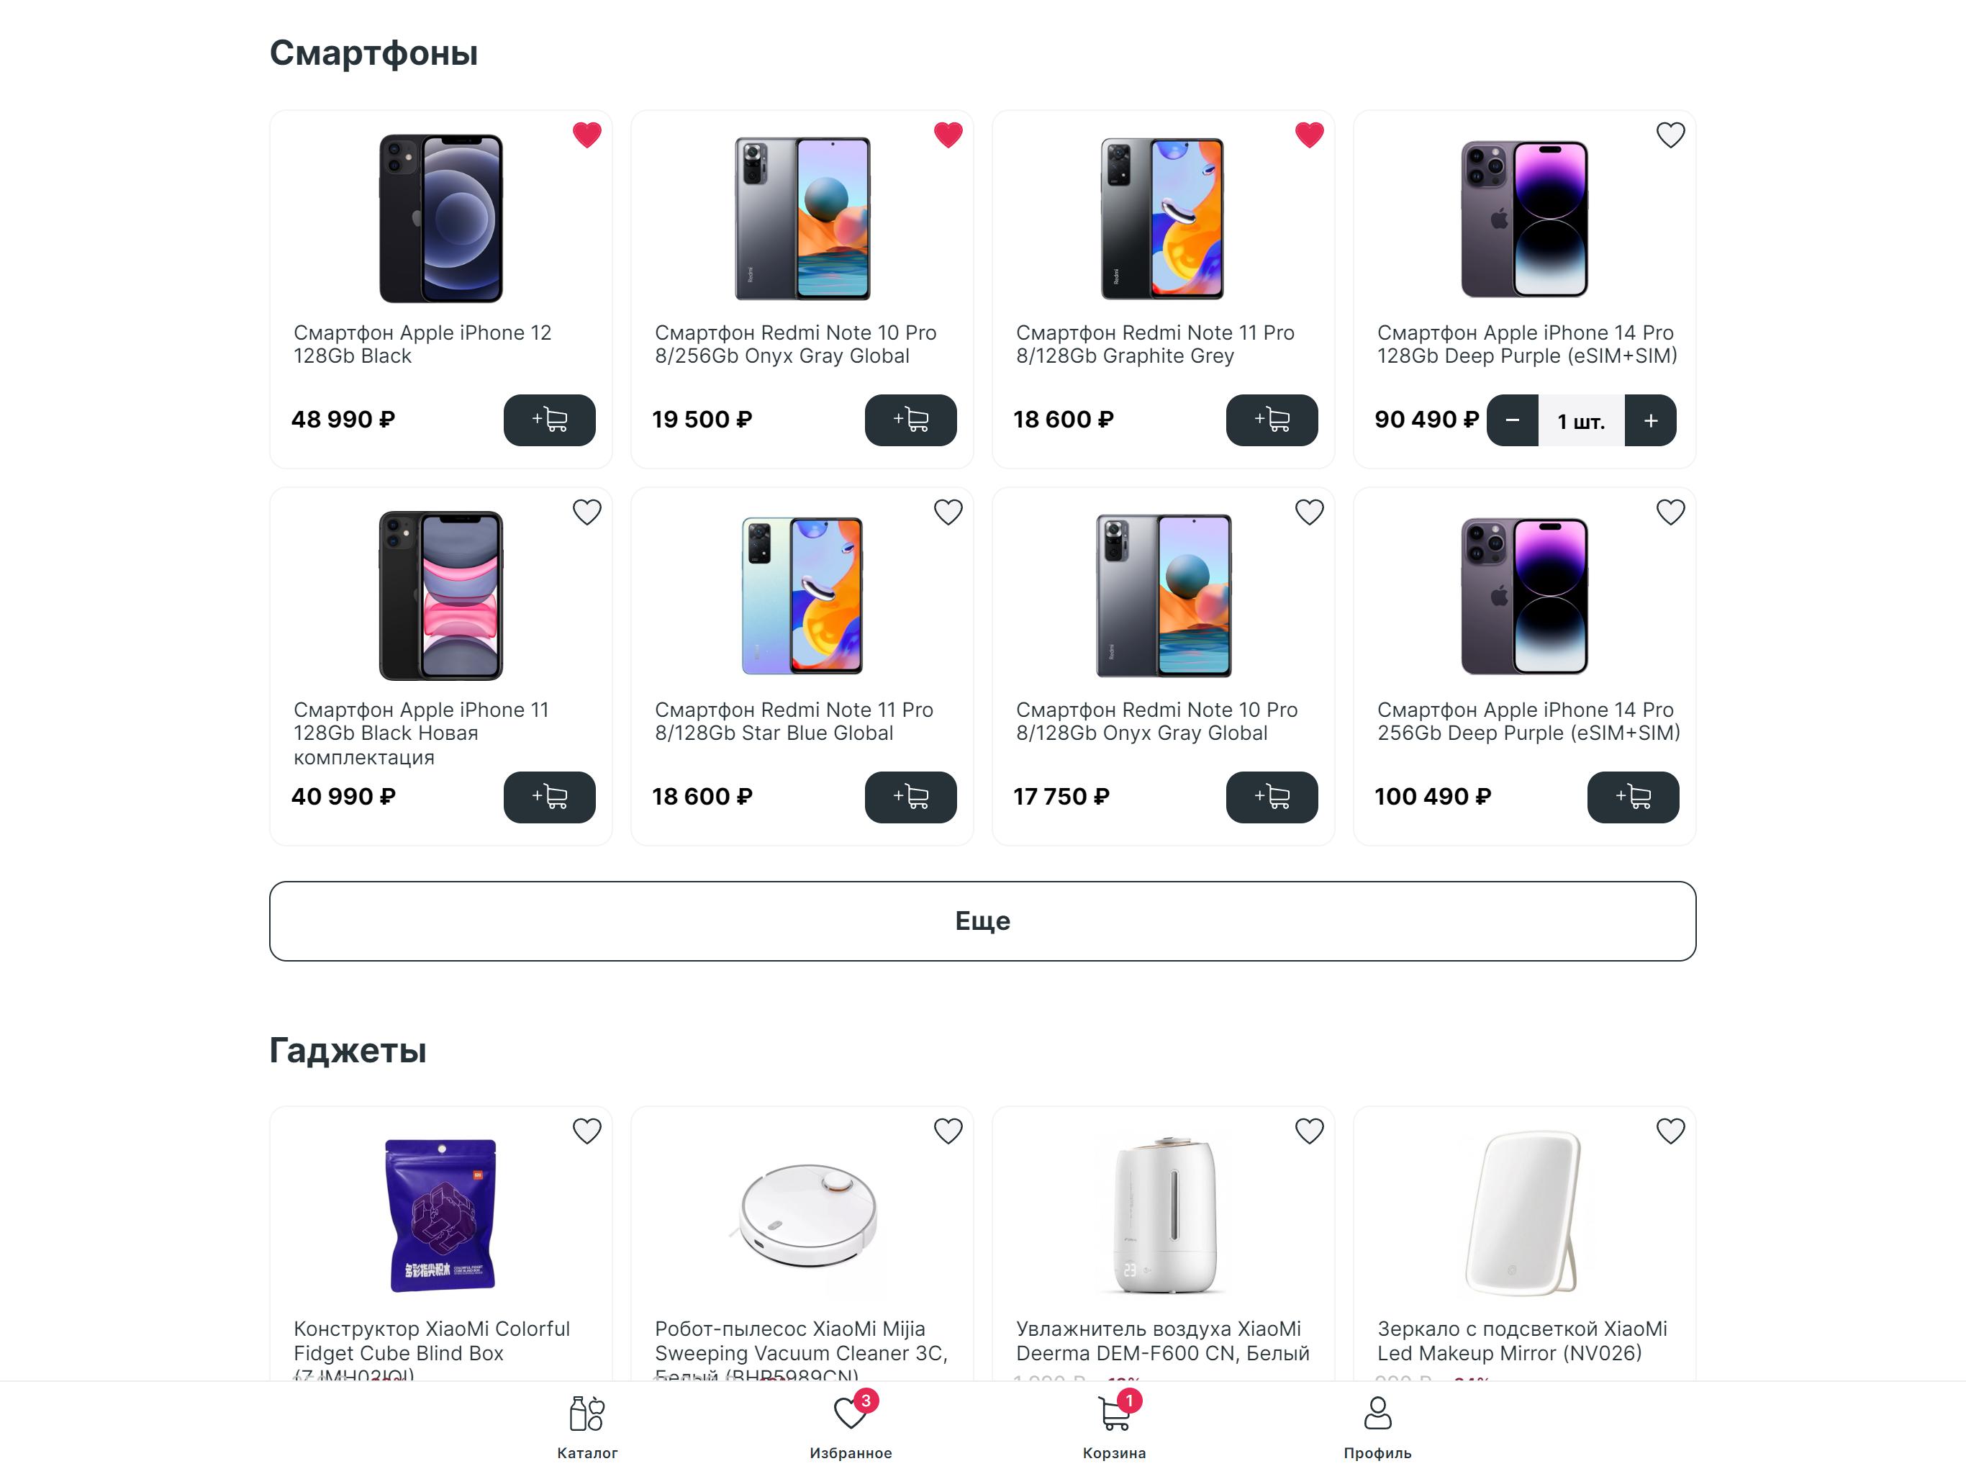Decrease iPhone 14 Pro 128Gb quantity
Screen dimensions: 1966x1474
1513,420
